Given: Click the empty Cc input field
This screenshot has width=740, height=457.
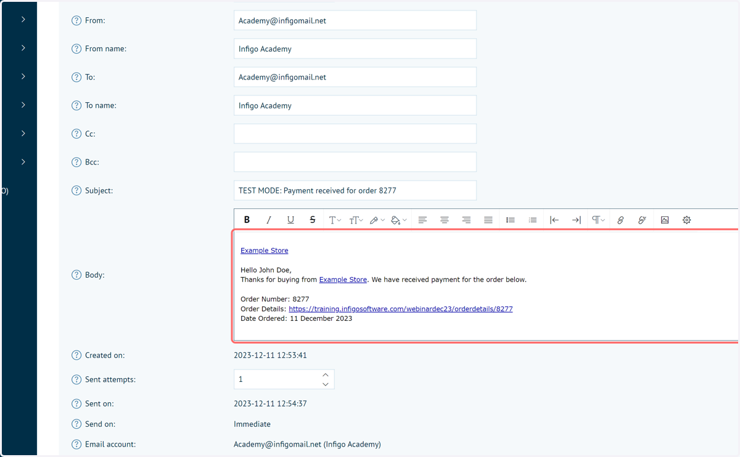Looking at the screenshot, I should (355, 134).
